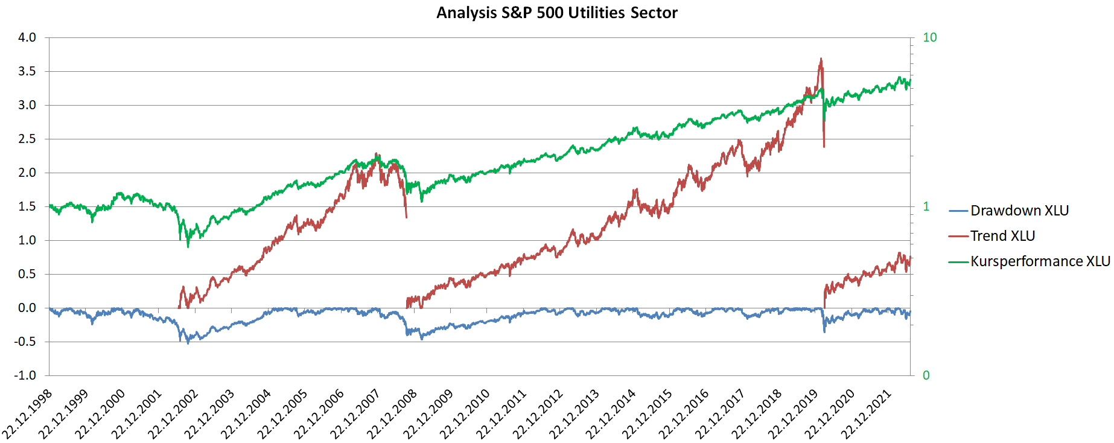Click the red Trend XLU legend line marker
The height and width of the screenshot is (443, 1114).
point(958,237)
